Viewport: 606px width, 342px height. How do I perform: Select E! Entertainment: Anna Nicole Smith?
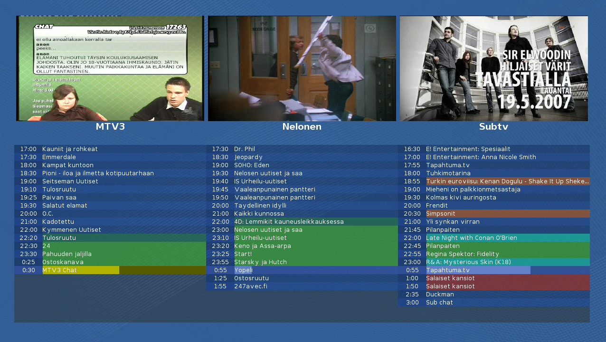[494, 157]
